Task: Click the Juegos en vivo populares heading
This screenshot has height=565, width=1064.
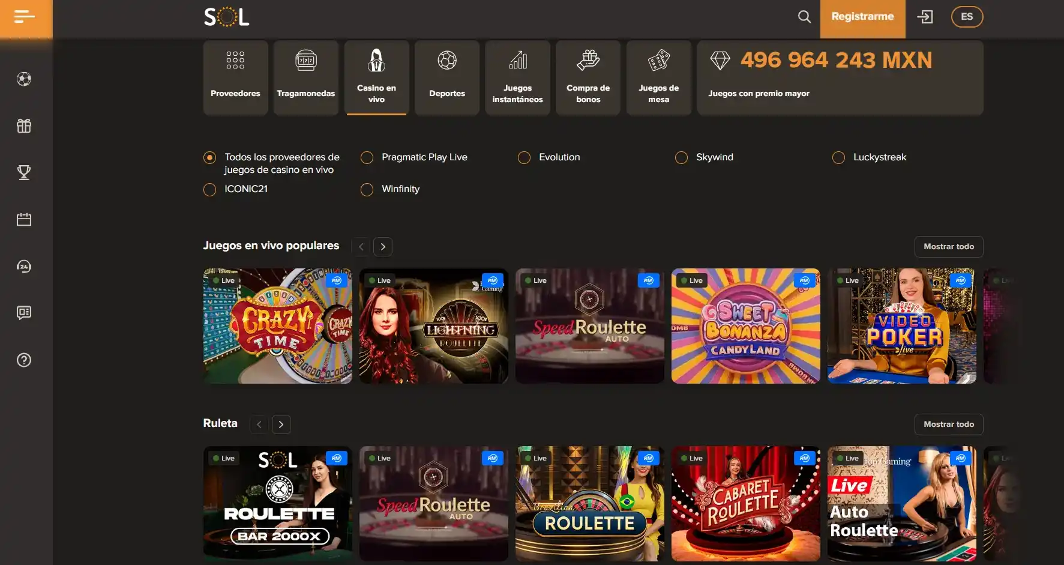Action: 271,246
